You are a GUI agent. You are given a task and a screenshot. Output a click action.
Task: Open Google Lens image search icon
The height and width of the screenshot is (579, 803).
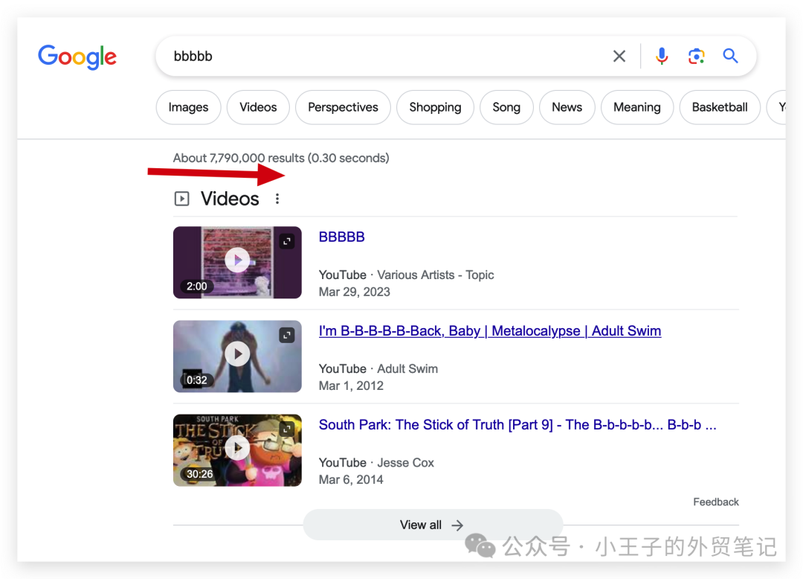pyautogui.click(x=696, y=56)
